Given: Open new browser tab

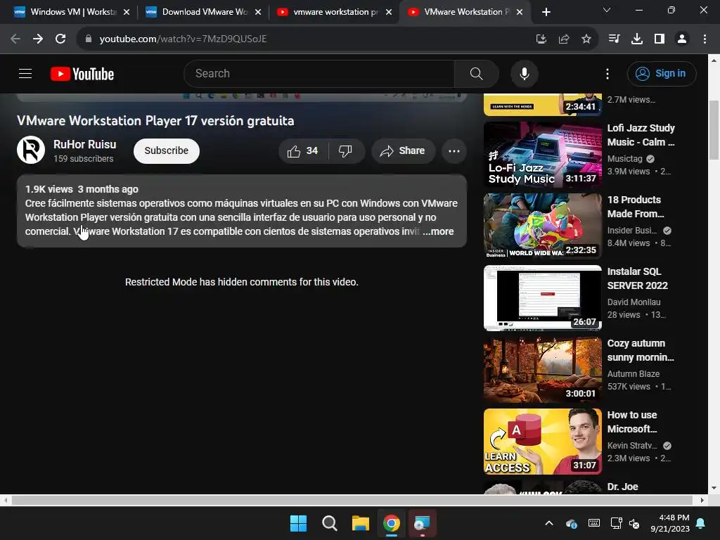Looking at the screenshot, I should tap(546, 12).
